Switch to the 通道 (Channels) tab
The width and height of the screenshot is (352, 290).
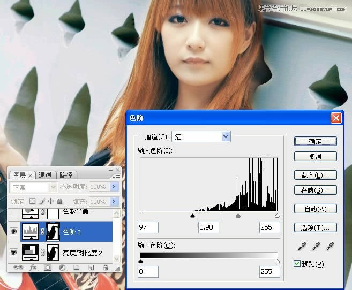(46, 175)
